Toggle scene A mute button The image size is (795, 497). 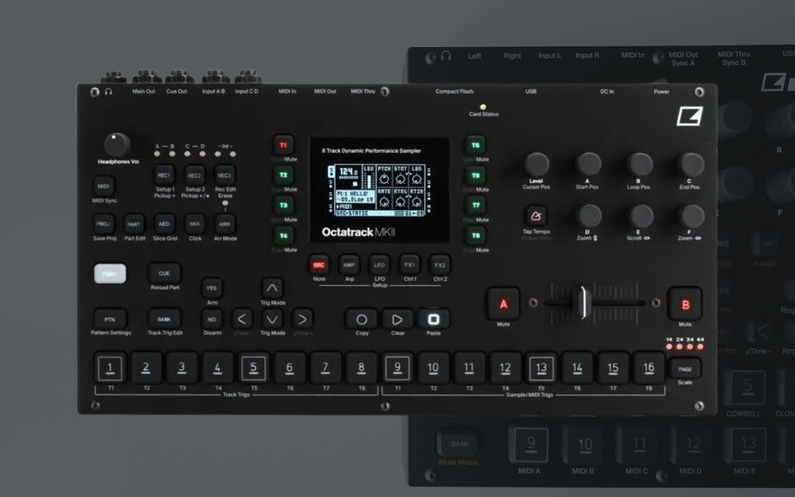[x=503, y=304]
